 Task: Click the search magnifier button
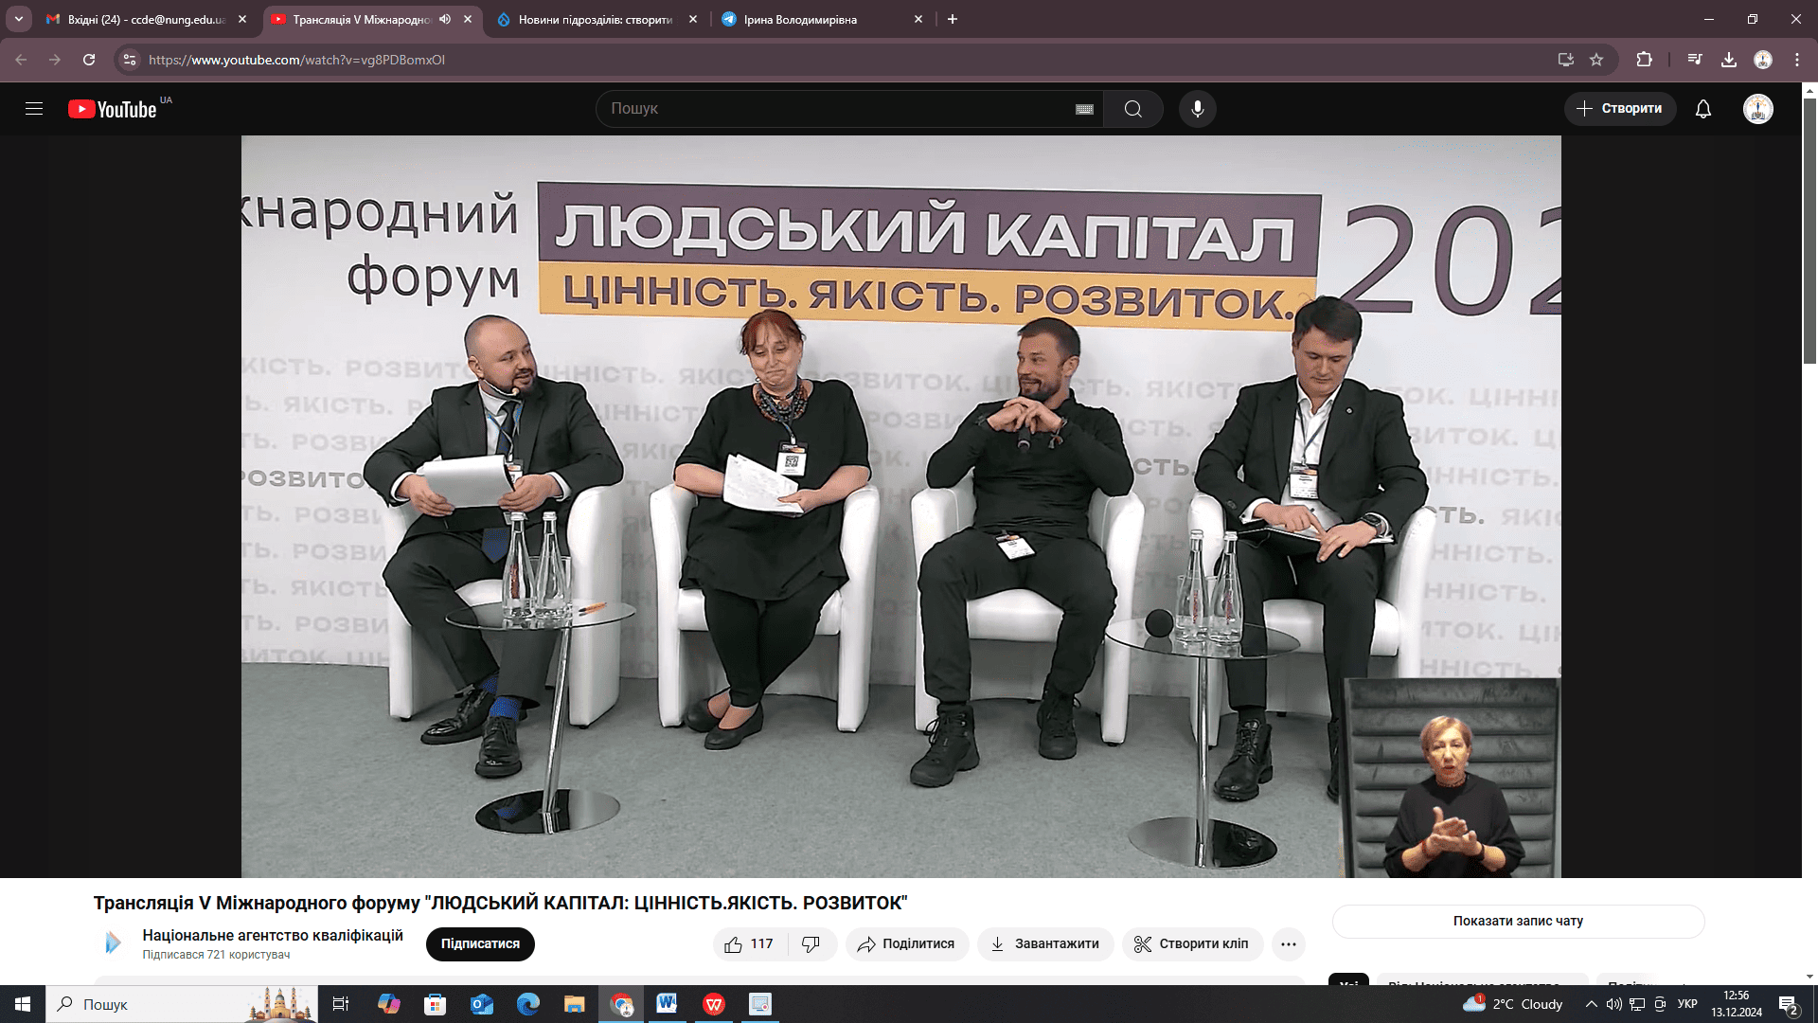click(1132, 109)
